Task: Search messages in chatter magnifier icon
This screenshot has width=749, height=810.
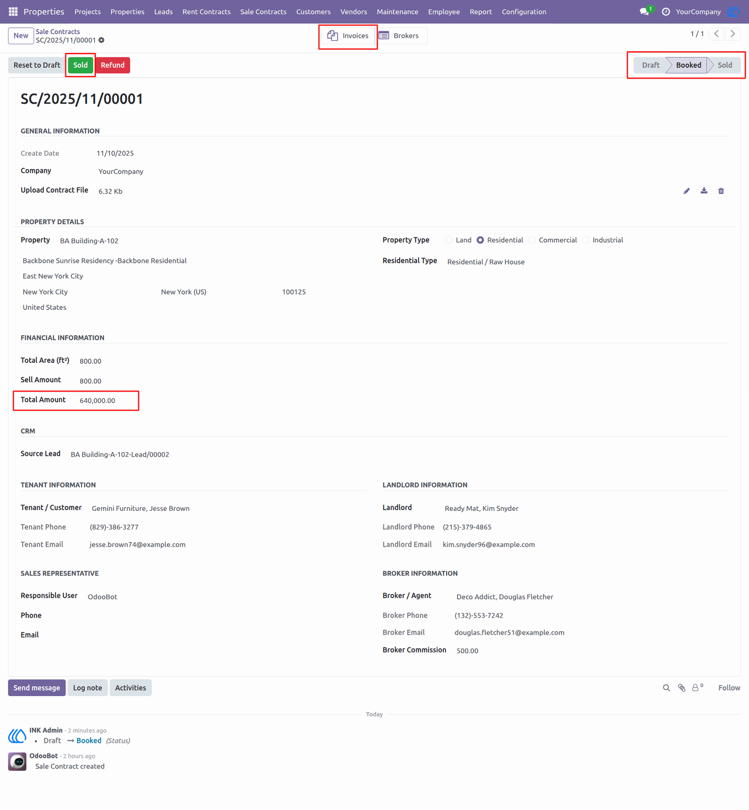Action: tap(666, 688)
